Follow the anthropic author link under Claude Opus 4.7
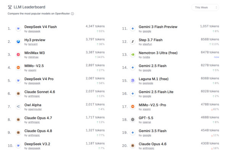226x156 pixels. tap(34, 122)
